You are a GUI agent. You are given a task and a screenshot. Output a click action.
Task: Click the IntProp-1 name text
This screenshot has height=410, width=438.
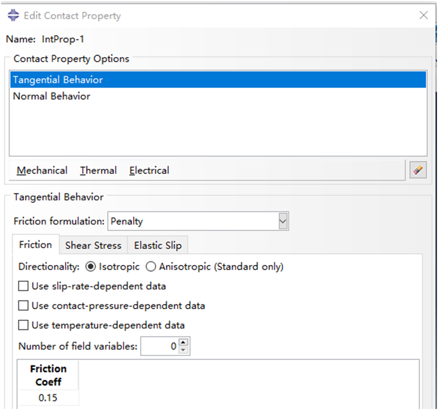coord(63,39)
